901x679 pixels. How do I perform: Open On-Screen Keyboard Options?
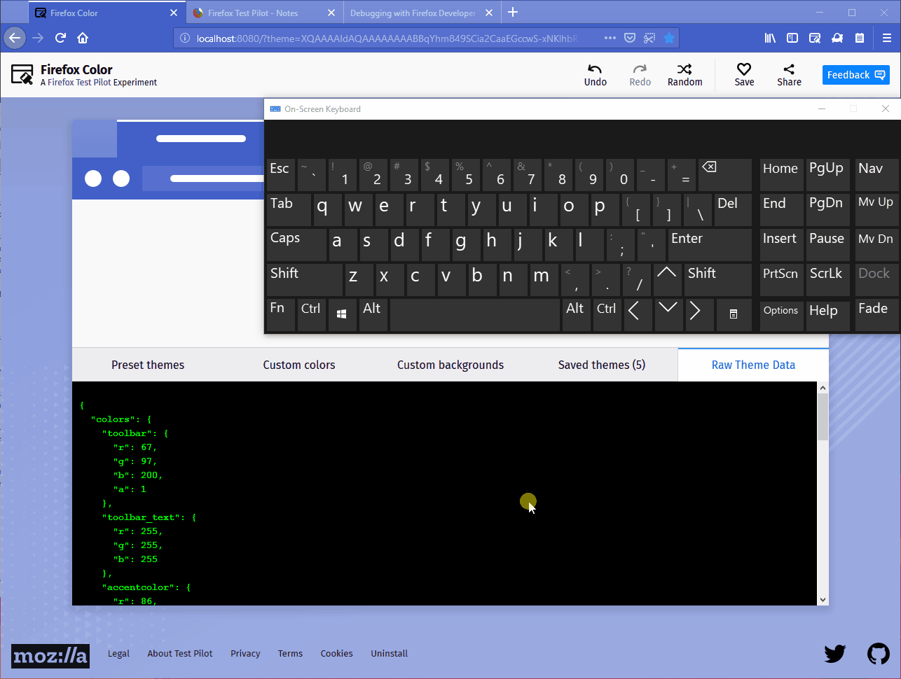[781, 315]
